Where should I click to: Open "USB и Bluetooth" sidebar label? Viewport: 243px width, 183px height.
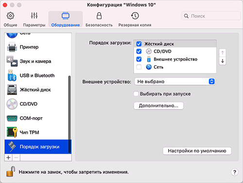point(37,75)
